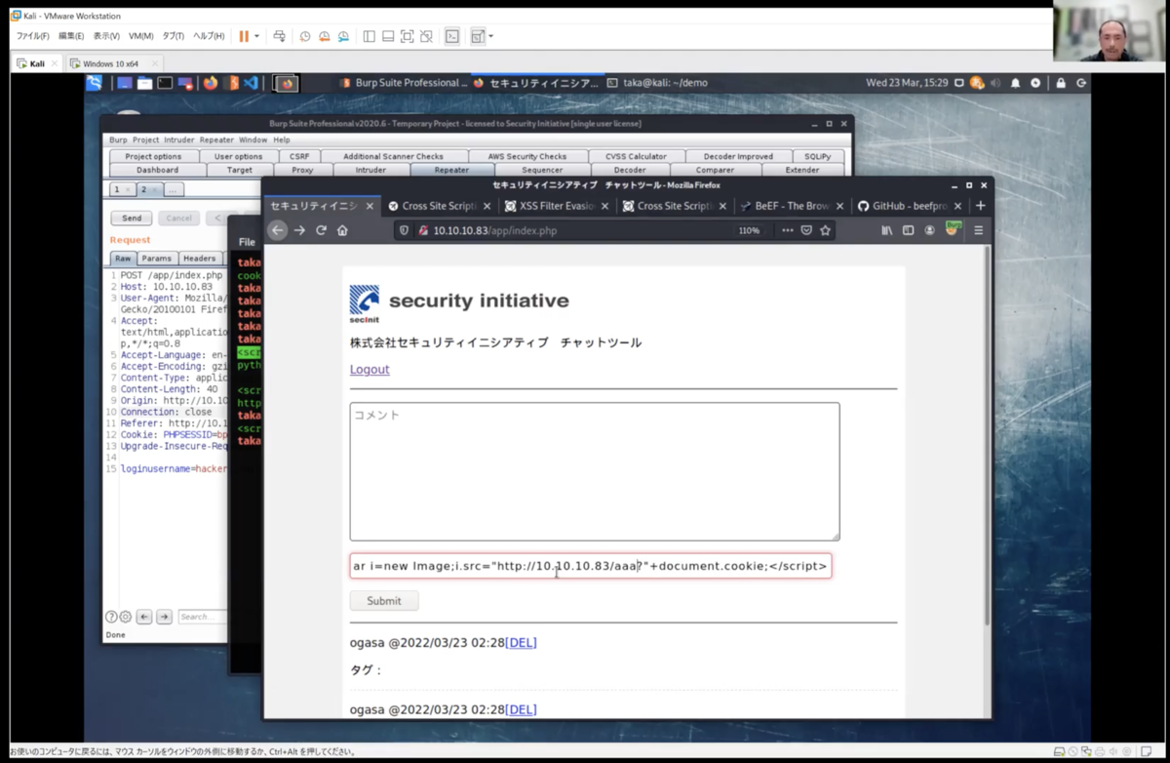Screen dimensions: 1170x763
Task: Click Logout link on chat page
Action: tap(370, 369)
